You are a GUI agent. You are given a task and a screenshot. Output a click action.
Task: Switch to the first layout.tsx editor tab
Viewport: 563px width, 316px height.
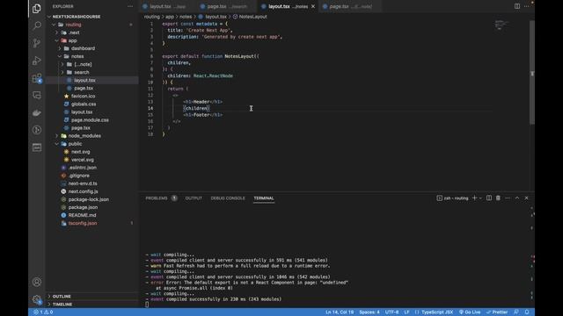(x=167, y=6)
